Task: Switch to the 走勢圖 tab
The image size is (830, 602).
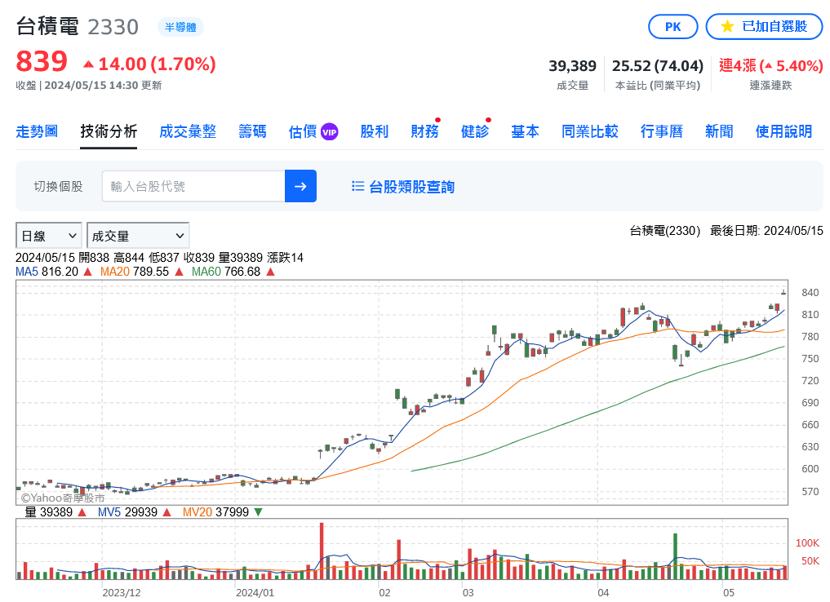Action: 37,131
